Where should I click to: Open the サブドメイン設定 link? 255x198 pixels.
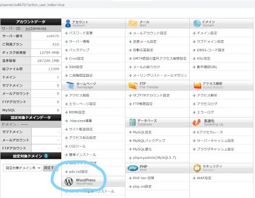pos(210,42)
